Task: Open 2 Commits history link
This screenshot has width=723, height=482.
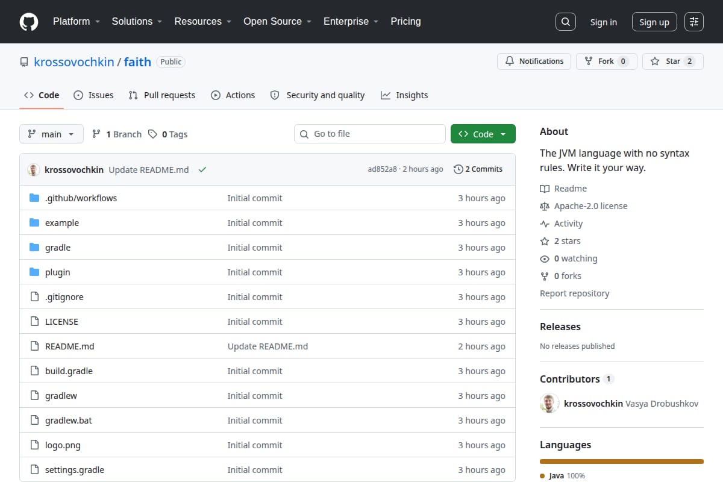Action: coord(478,169)
